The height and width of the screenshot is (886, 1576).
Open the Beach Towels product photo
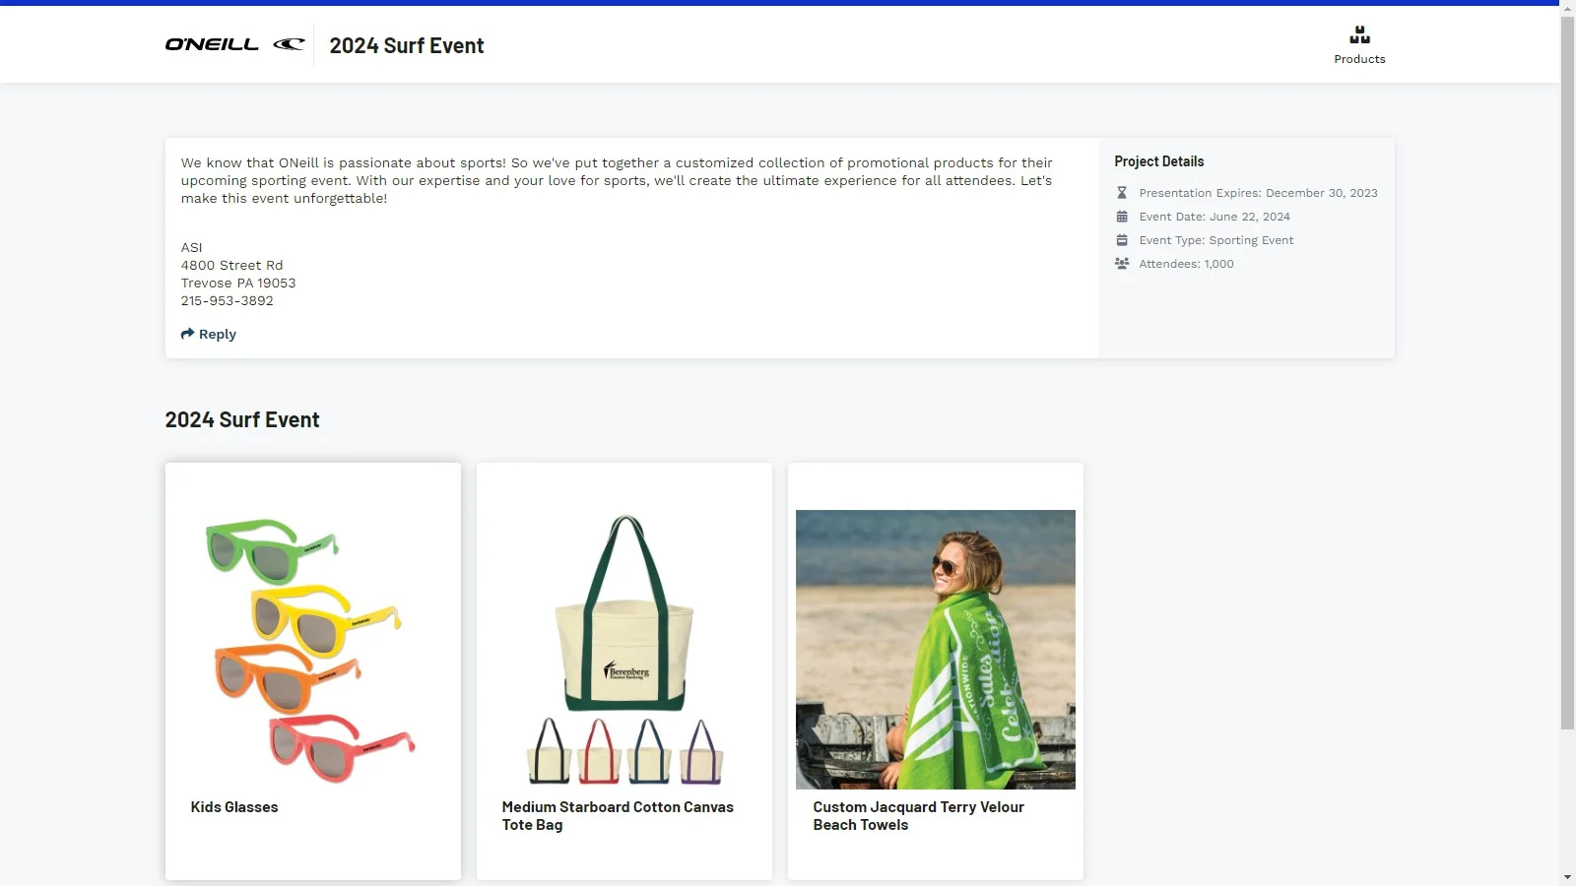pyautogui.click(x=936, y=650)
